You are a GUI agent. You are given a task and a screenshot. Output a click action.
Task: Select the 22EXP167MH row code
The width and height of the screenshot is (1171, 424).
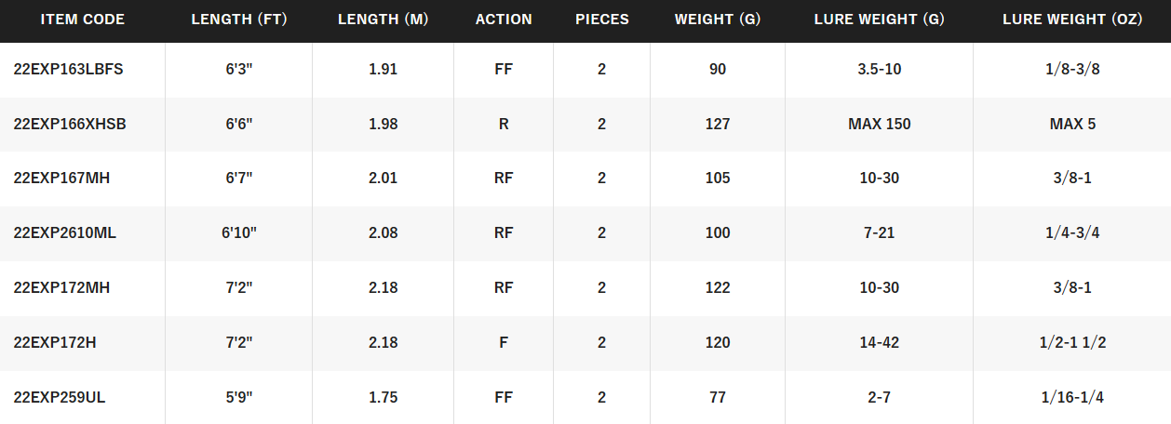[61, 179]
